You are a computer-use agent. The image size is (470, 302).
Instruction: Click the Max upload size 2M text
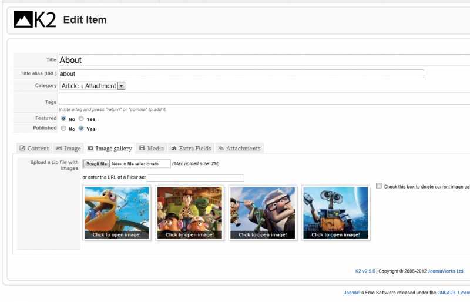point(196,163)
